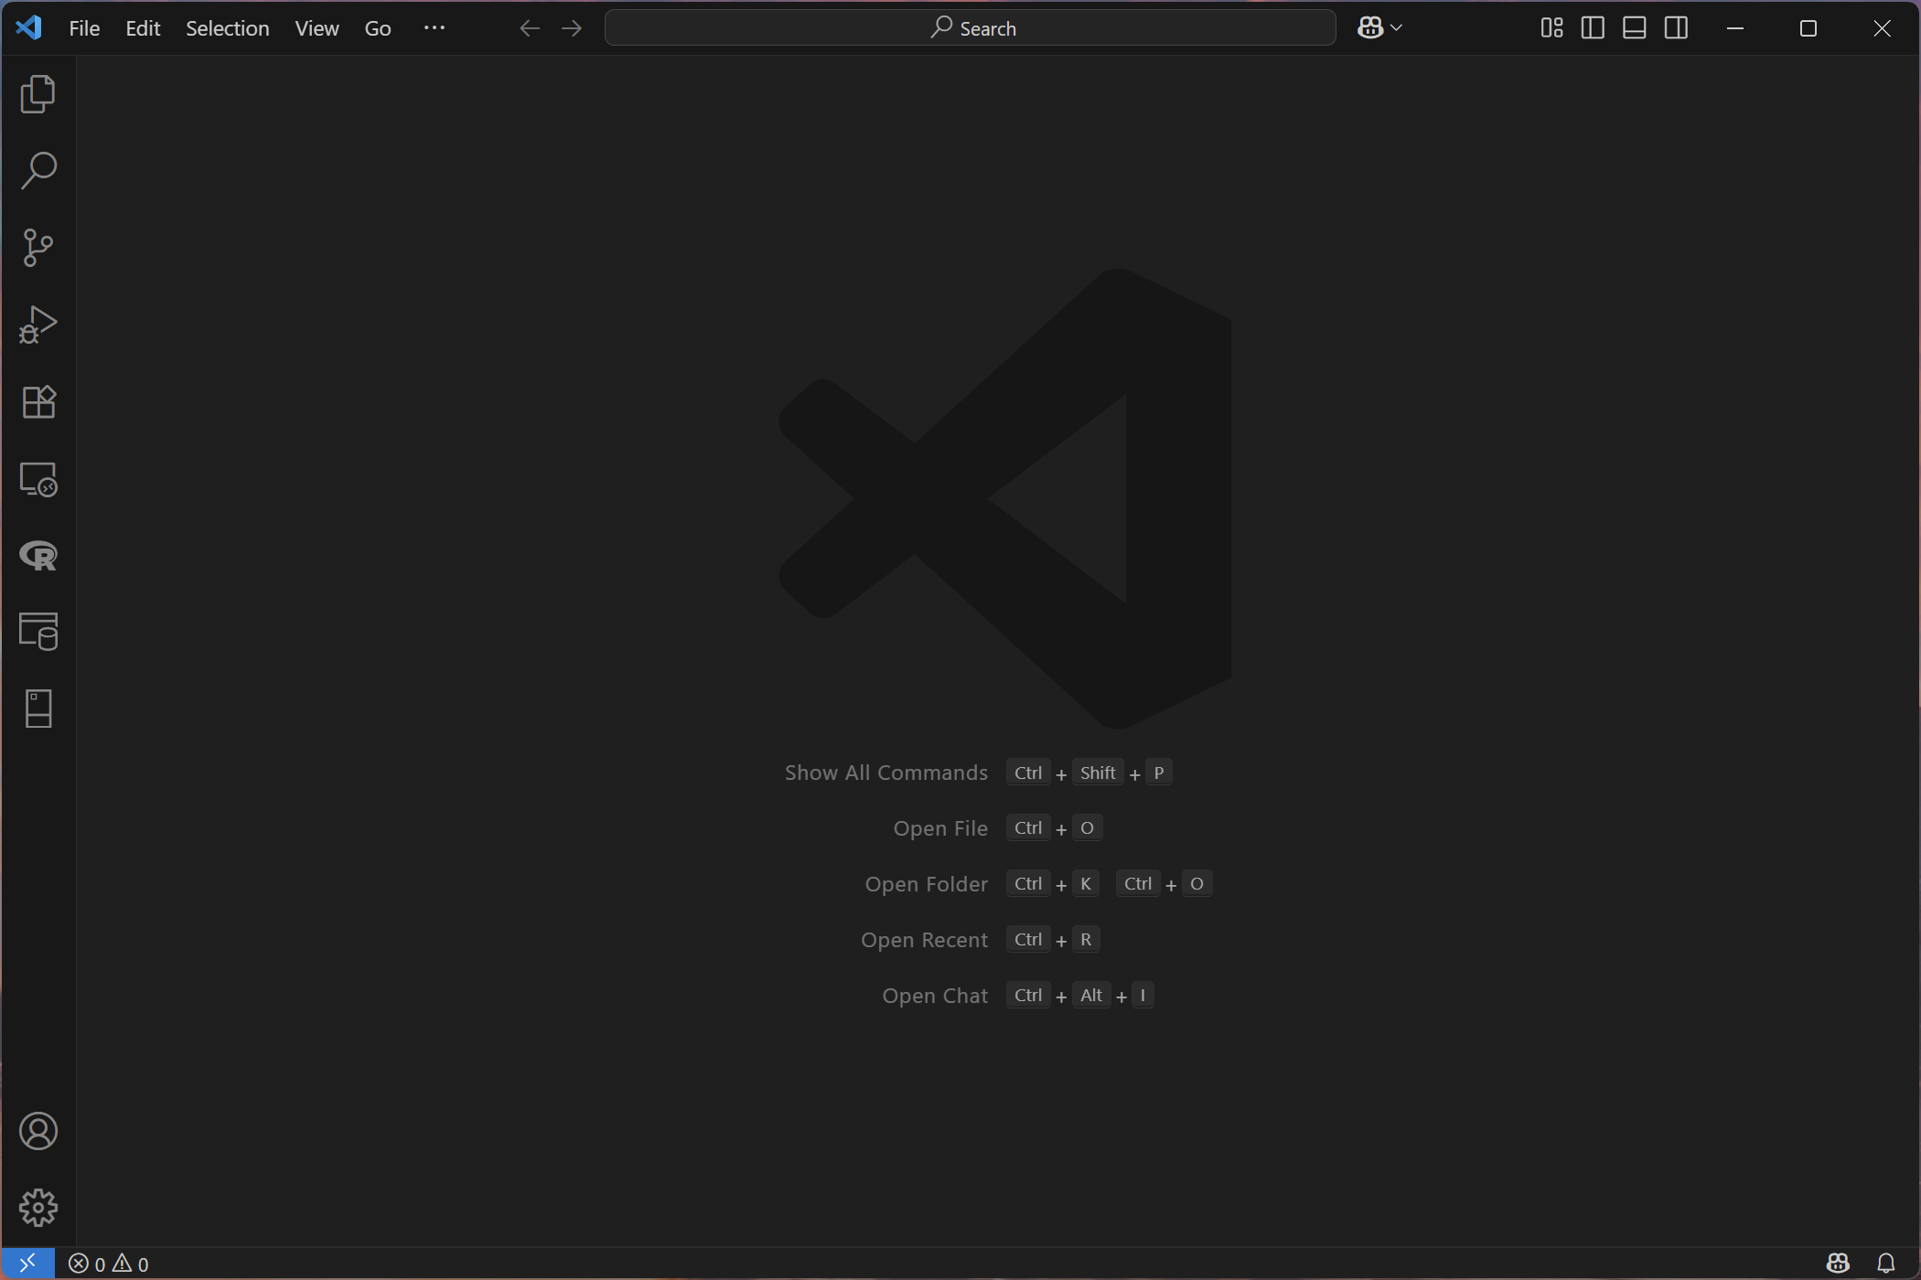This screenshot has width=1921, height=1280.
Task: Click the VS Code logo in title bar
Action: pos(29,28)
